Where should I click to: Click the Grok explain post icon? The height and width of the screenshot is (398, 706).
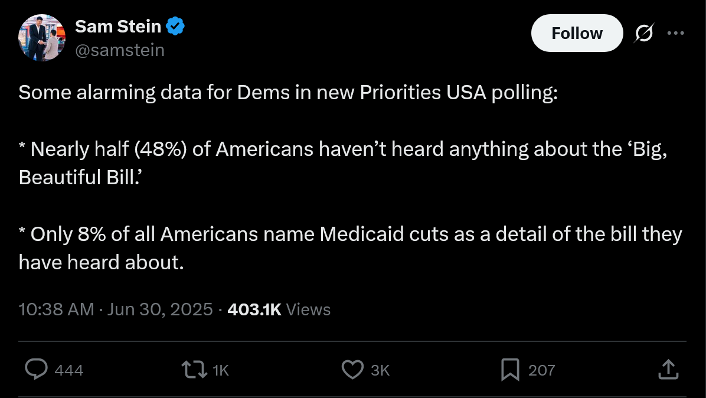click(644, 33)
